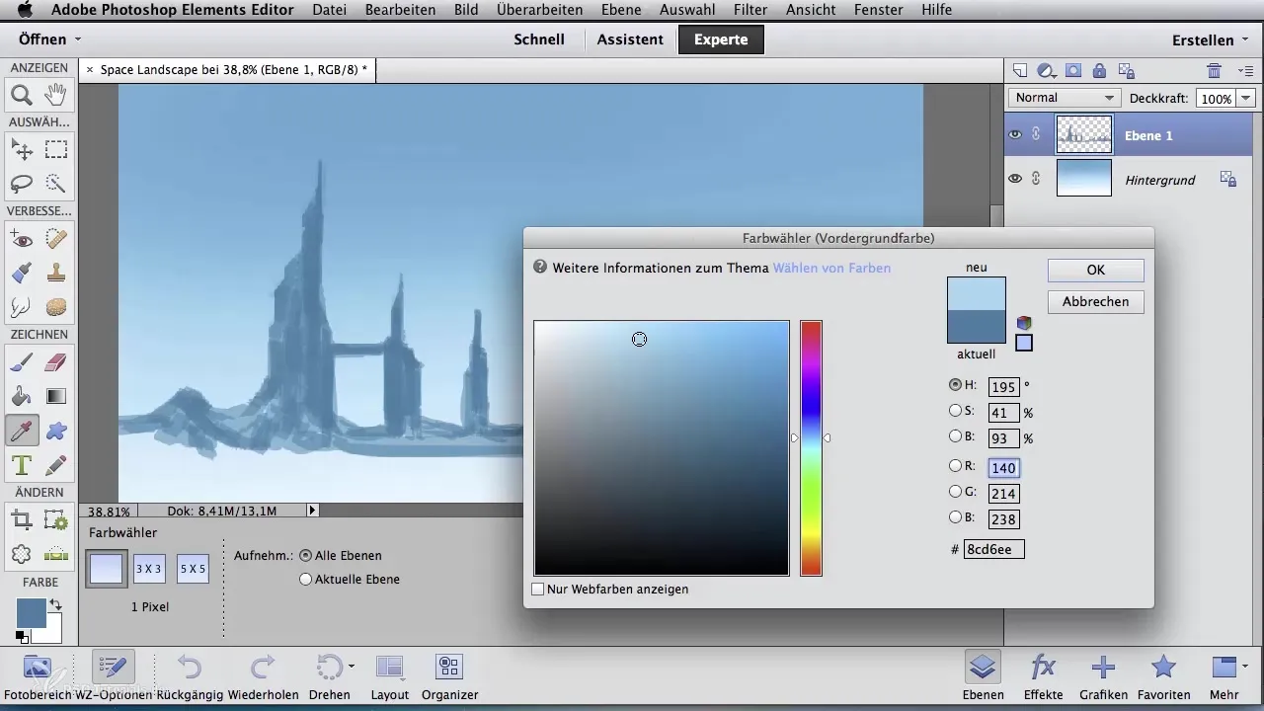
Task: Open the Öffnen dropdown
Action: [49, 39]
